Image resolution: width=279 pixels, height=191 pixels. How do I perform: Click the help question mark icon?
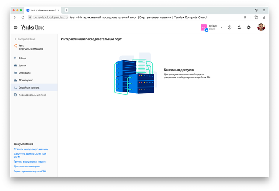pos(230,27)
